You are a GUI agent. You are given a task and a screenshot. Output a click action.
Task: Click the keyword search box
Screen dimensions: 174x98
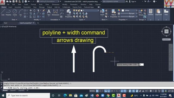[x=113, y=1]
